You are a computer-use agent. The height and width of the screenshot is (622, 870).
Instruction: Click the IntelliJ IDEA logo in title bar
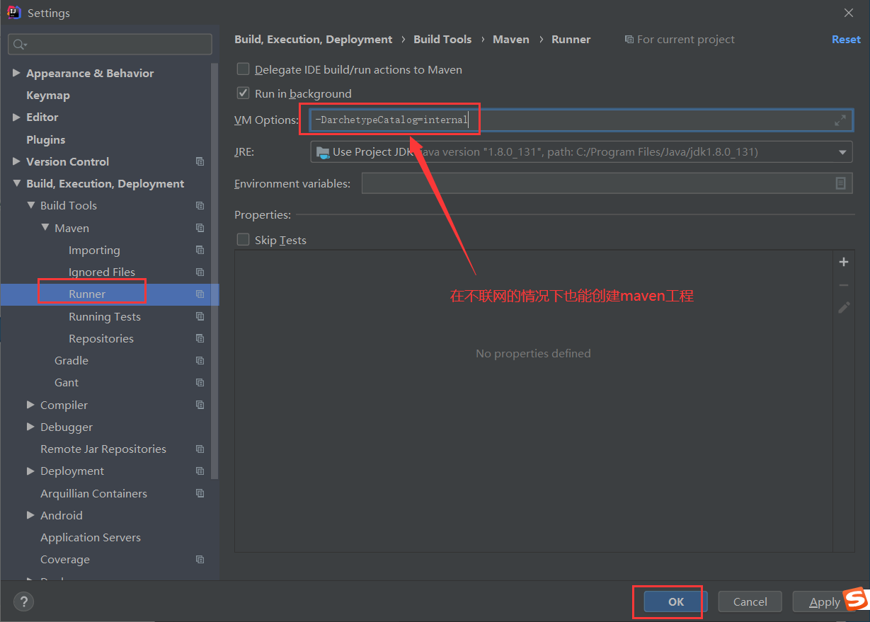coord(13,12)
